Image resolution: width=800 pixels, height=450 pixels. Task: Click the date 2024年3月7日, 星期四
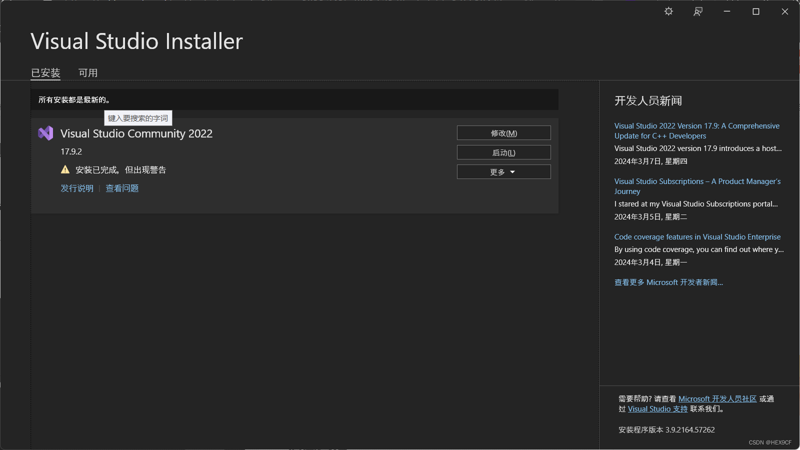tap(651, 161)
